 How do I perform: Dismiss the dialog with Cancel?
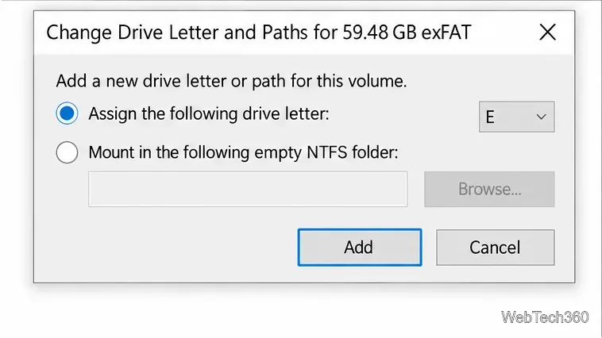[x=496, y=248]
